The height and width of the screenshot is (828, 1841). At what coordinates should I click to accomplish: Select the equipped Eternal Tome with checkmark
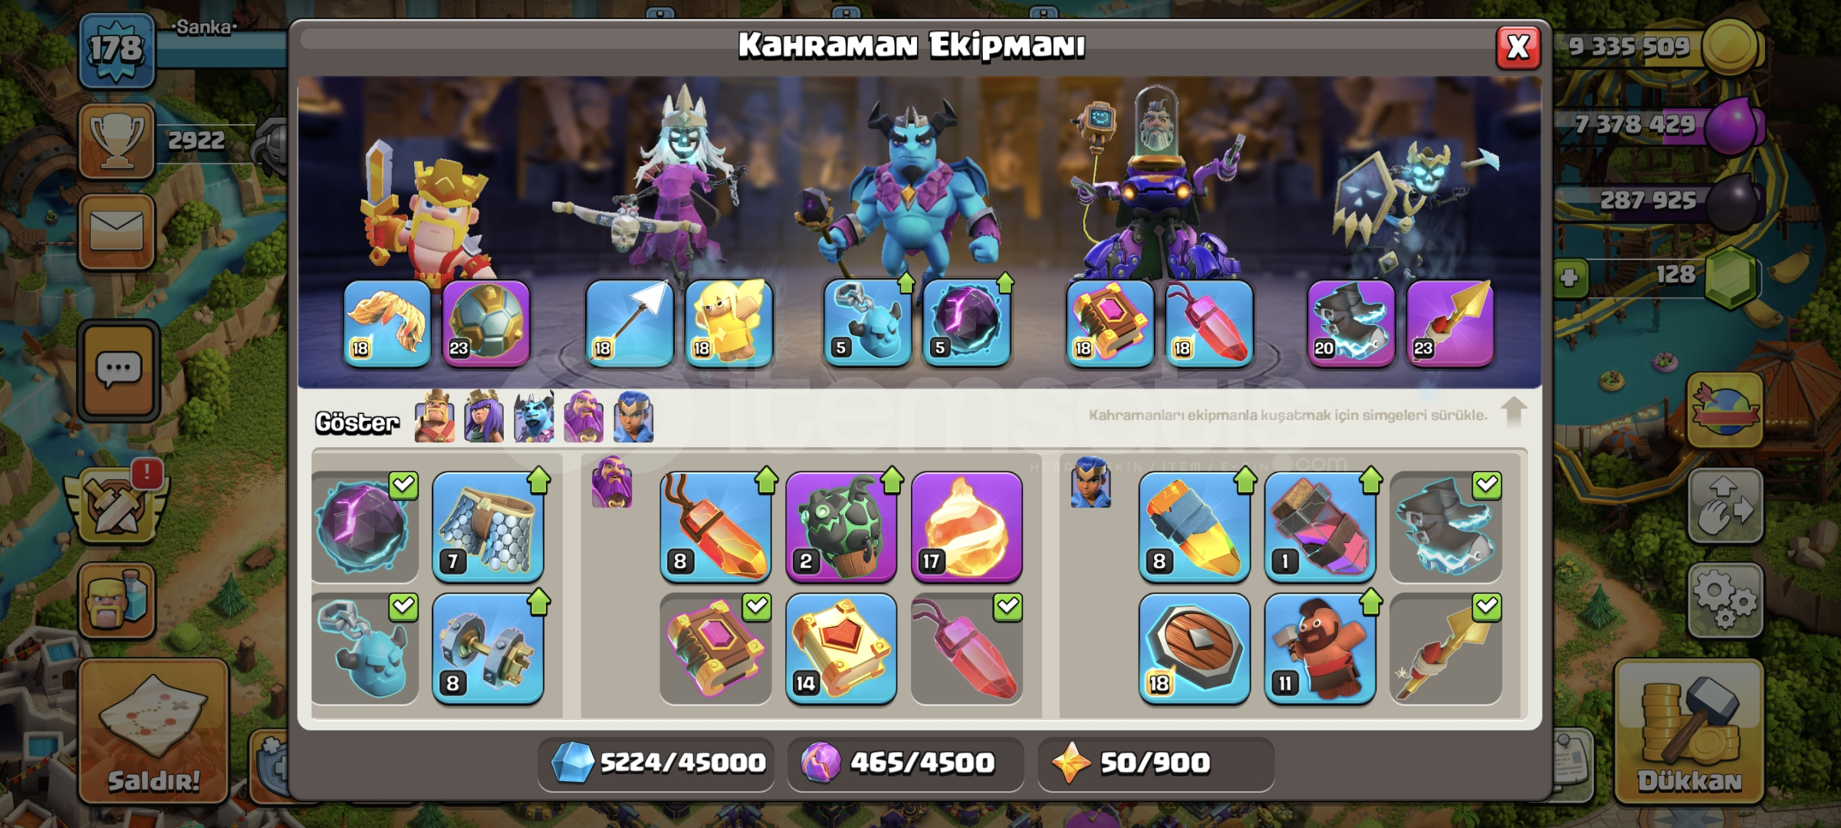click(x=715, y=649)
